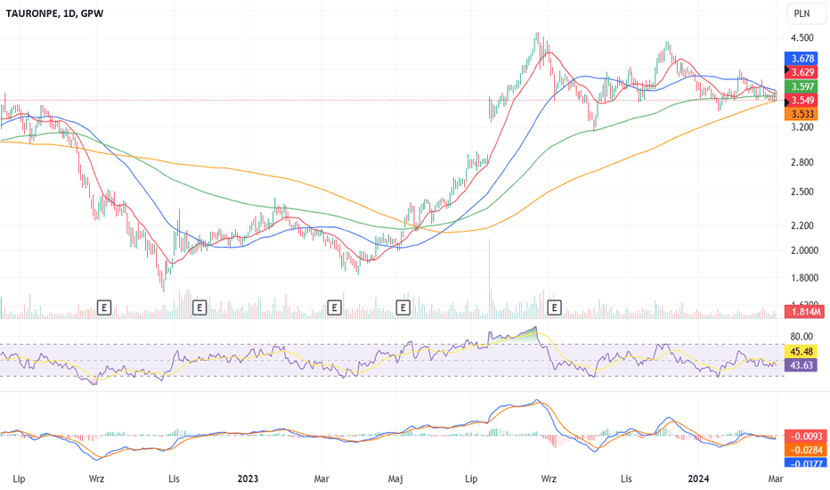Click the 2024 label on time axis
Image resolution: width=830 pixels, height=490 pixels.
701,478
